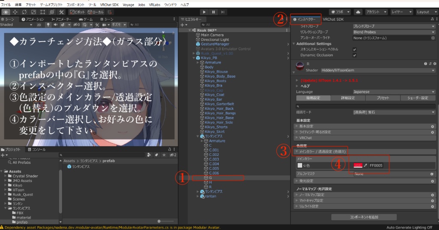439x230 pixels.
Task: Open Shaded draw mode dropdown
Action: pyautogui.click(x=16, y=24)
